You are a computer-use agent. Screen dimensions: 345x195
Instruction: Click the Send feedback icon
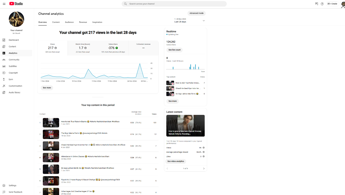pyautogui.click(x=4, y=192)
